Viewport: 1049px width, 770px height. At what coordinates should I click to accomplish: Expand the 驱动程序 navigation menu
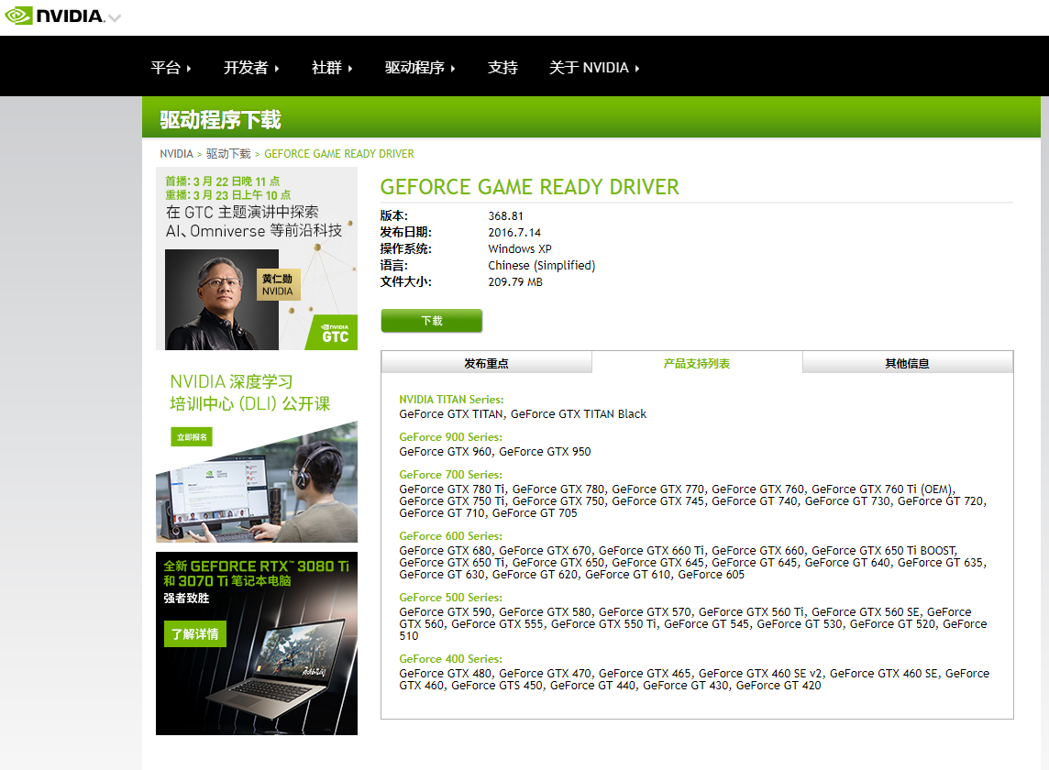pos(420,68)
